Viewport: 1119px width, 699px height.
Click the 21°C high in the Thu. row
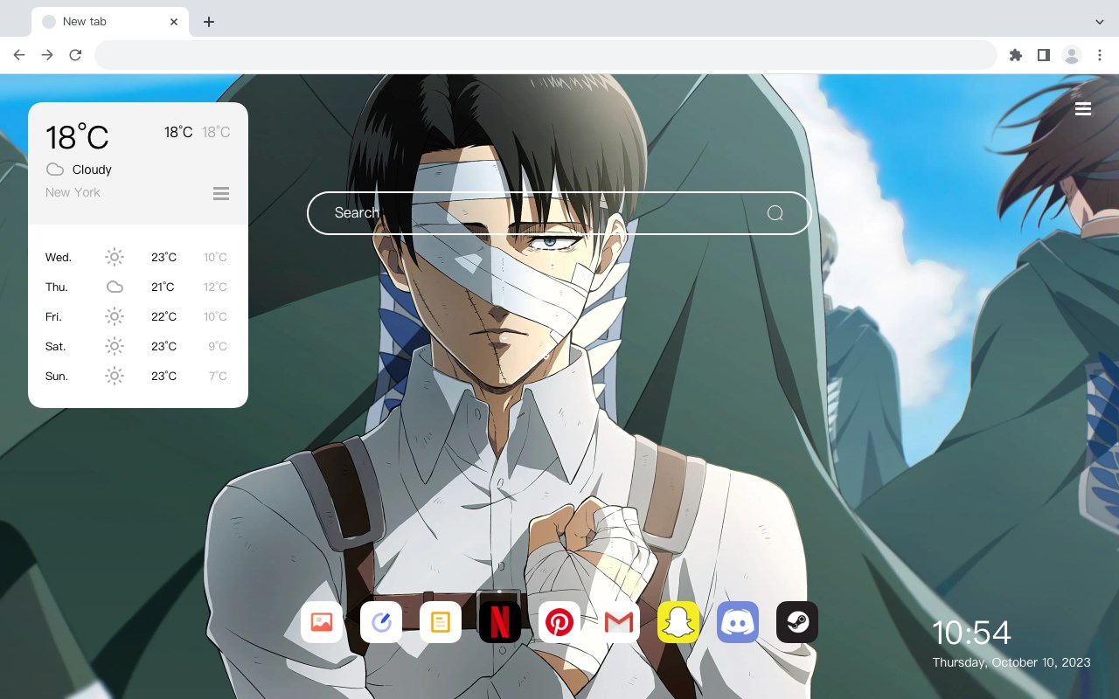click(x=163, y=287)
